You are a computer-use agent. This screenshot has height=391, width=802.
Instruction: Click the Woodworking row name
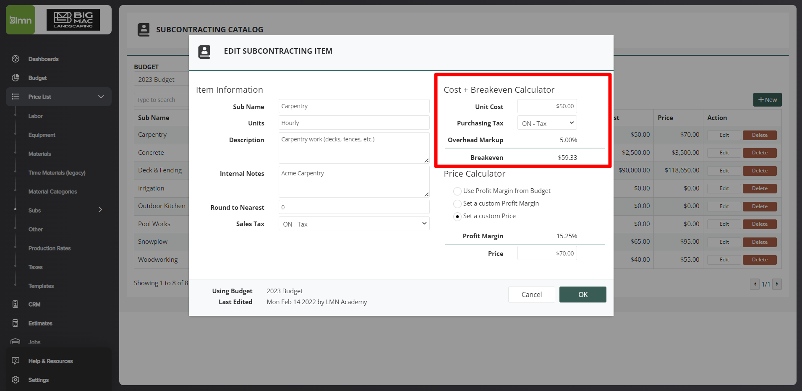pos(158,260)
